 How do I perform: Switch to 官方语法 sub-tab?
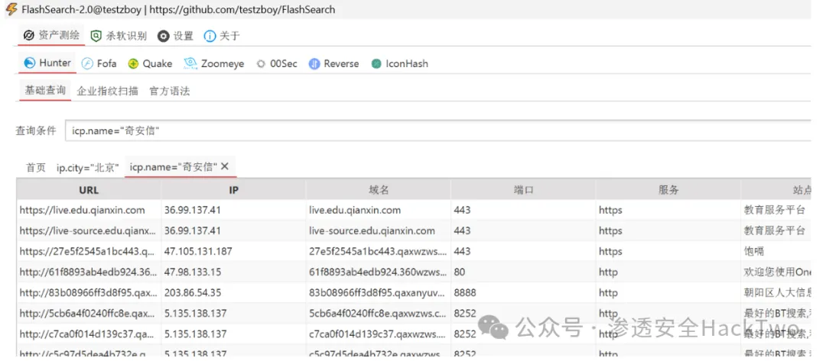pyautogui.click(x=170, y=92)
